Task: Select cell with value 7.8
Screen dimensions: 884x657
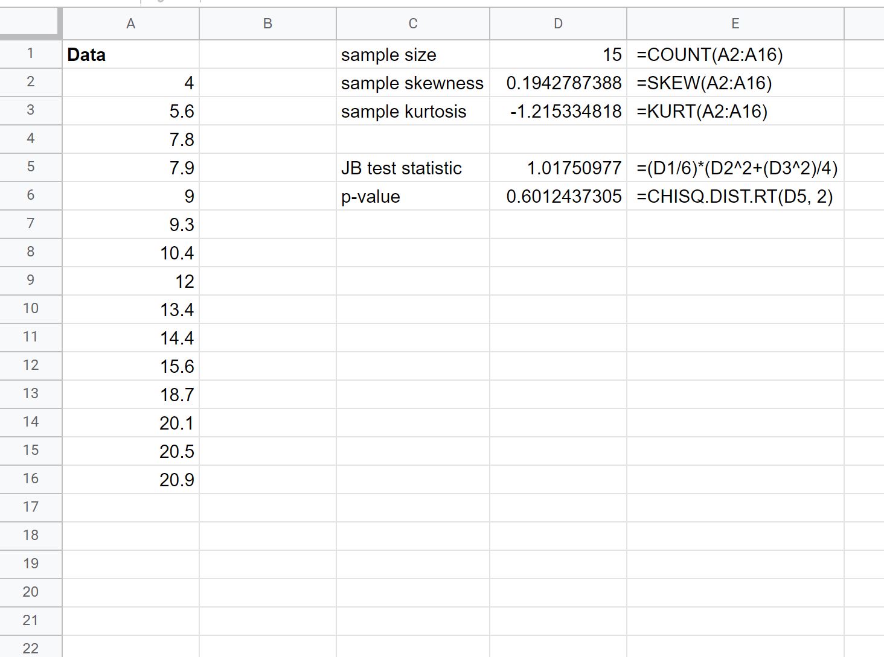Action: pos(130,139)
